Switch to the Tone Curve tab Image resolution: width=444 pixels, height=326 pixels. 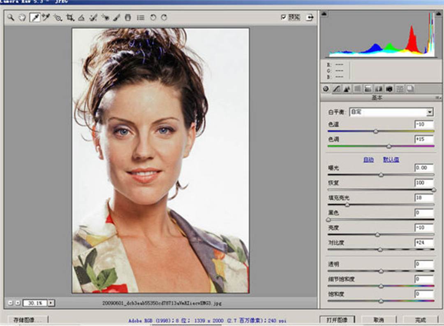[336, 88]
